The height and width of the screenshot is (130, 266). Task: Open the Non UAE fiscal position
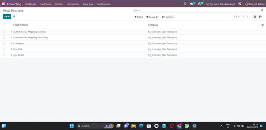click(x=18, y=49)
